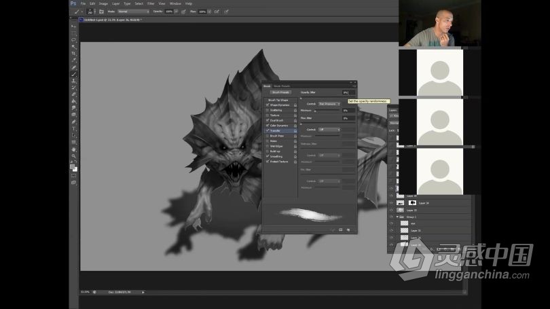Open tool preset picker arrow
Screen dimensions: 550x309
coord(82,12)
